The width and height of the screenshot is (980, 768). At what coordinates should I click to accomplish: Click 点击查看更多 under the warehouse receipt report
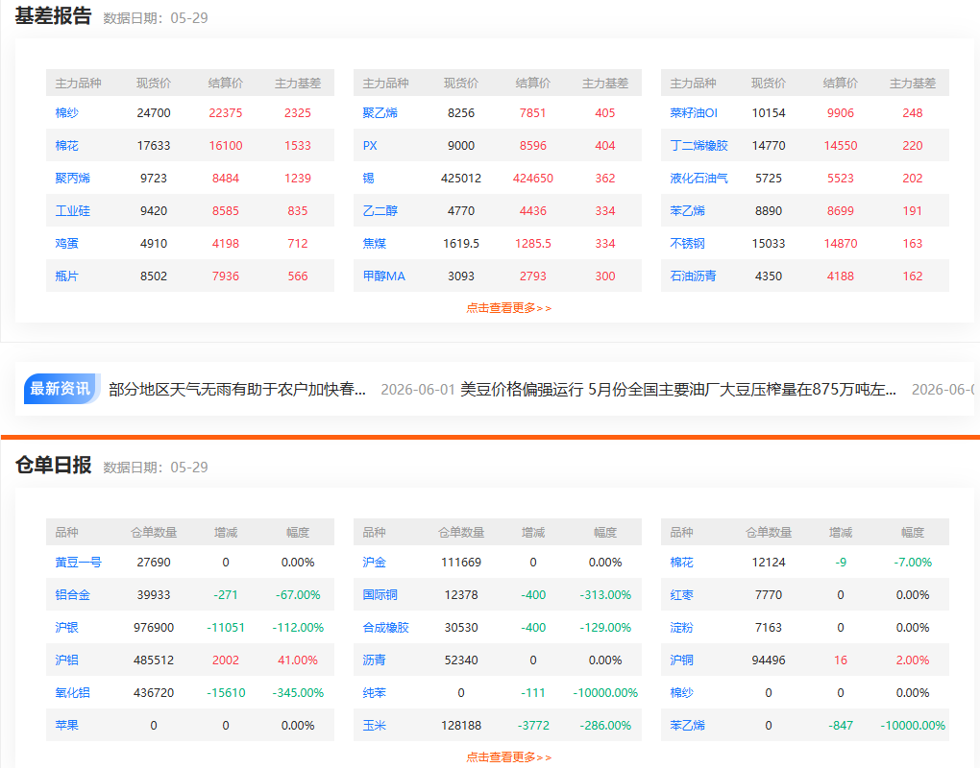tap(509, 757)
